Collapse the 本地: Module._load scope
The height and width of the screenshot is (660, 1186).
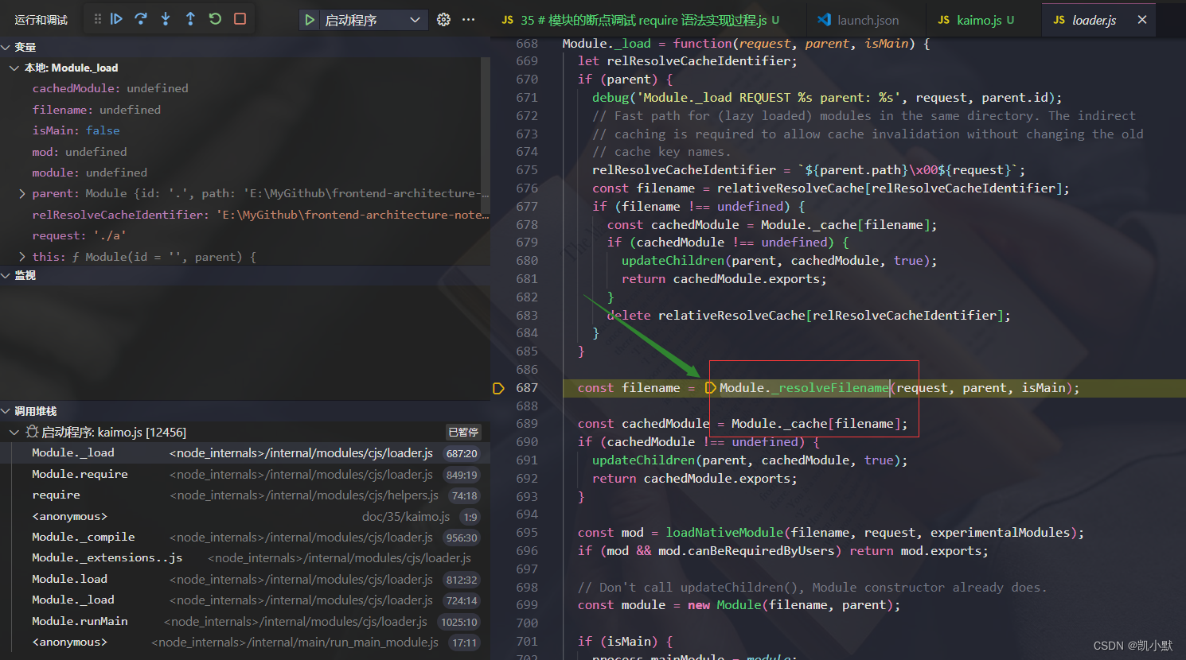point(14,68)
